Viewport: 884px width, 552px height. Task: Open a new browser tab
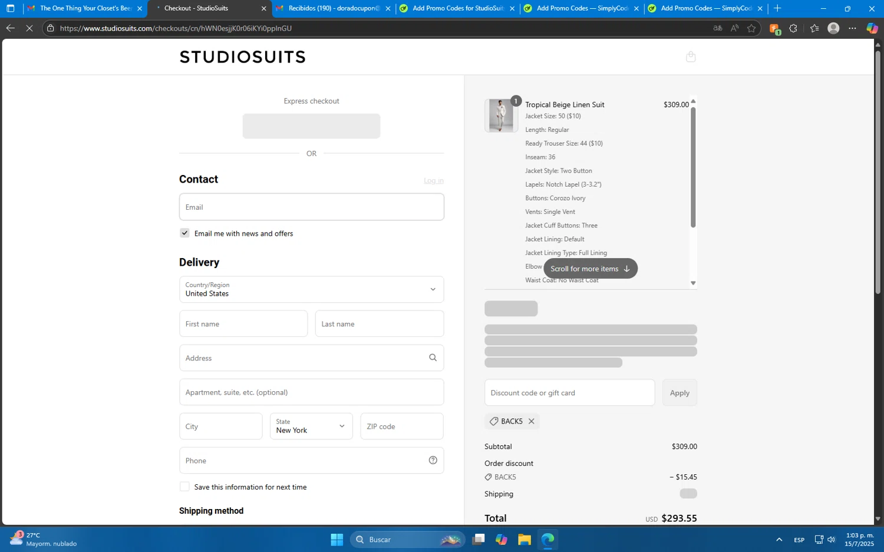click(777, 8)
